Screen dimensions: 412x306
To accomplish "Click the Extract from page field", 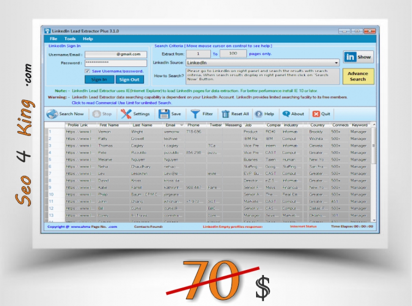I will pos(198,54).
